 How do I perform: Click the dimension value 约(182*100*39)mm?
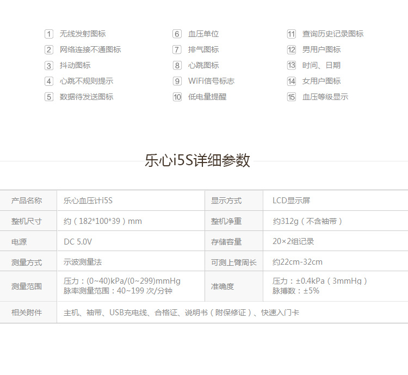pos(103,221)
